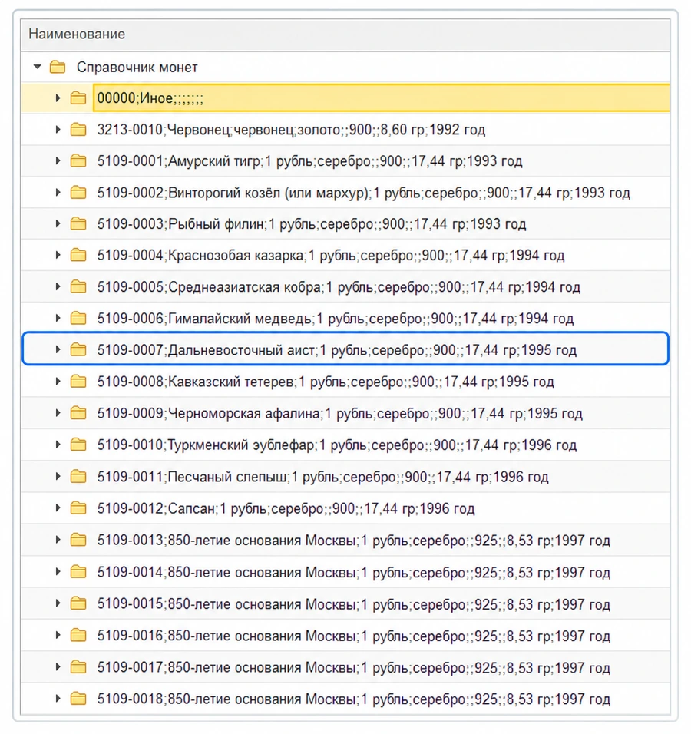Click folder icon of 5109-0008 Кавказский тетерев

point(78,382)
